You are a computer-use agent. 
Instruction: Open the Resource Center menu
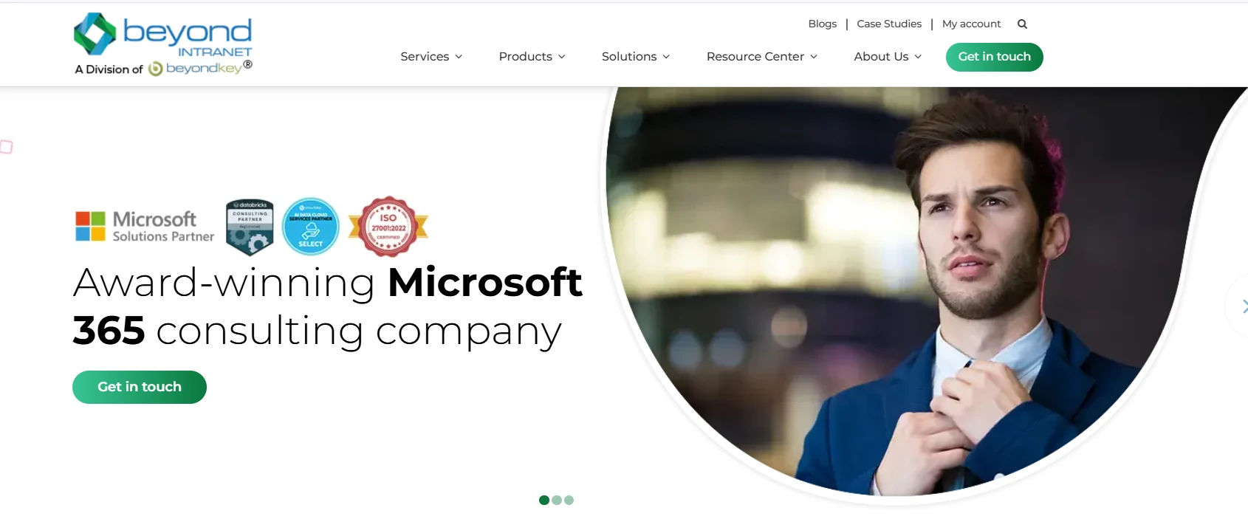[x=762, y=57]
